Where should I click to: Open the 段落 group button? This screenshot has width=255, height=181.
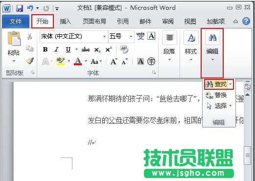[x=169, y=46]
